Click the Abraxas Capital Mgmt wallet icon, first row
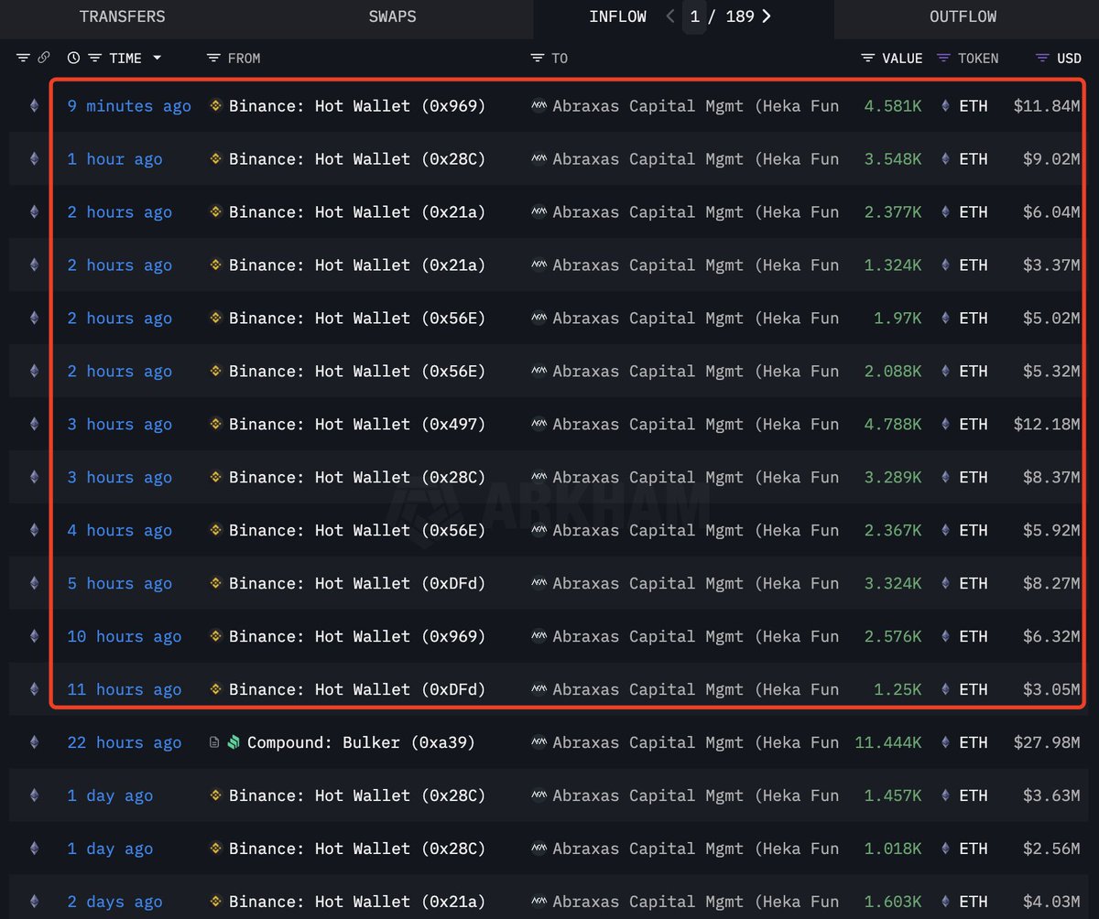The image size is (1099, 919). point(540,105)
